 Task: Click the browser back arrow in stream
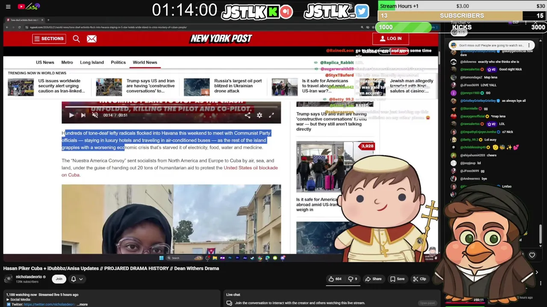tap(7, 27)
